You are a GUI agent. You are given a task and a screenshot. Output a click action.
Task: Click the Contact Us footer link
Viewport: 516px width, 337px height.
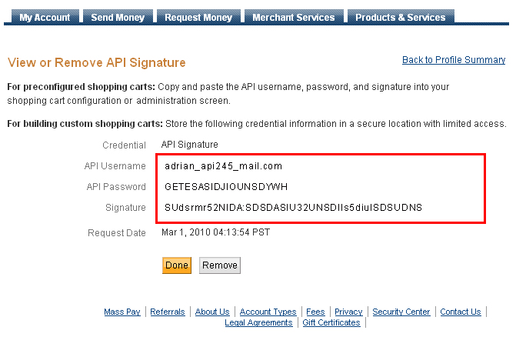pos(461,312)
